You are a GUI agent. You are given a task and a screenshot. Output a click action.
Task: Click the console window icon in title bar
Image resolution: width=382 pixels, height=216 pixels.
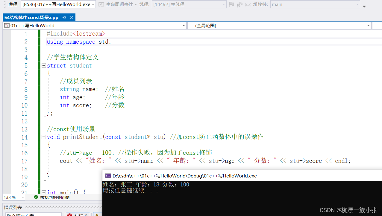point(108,176)
